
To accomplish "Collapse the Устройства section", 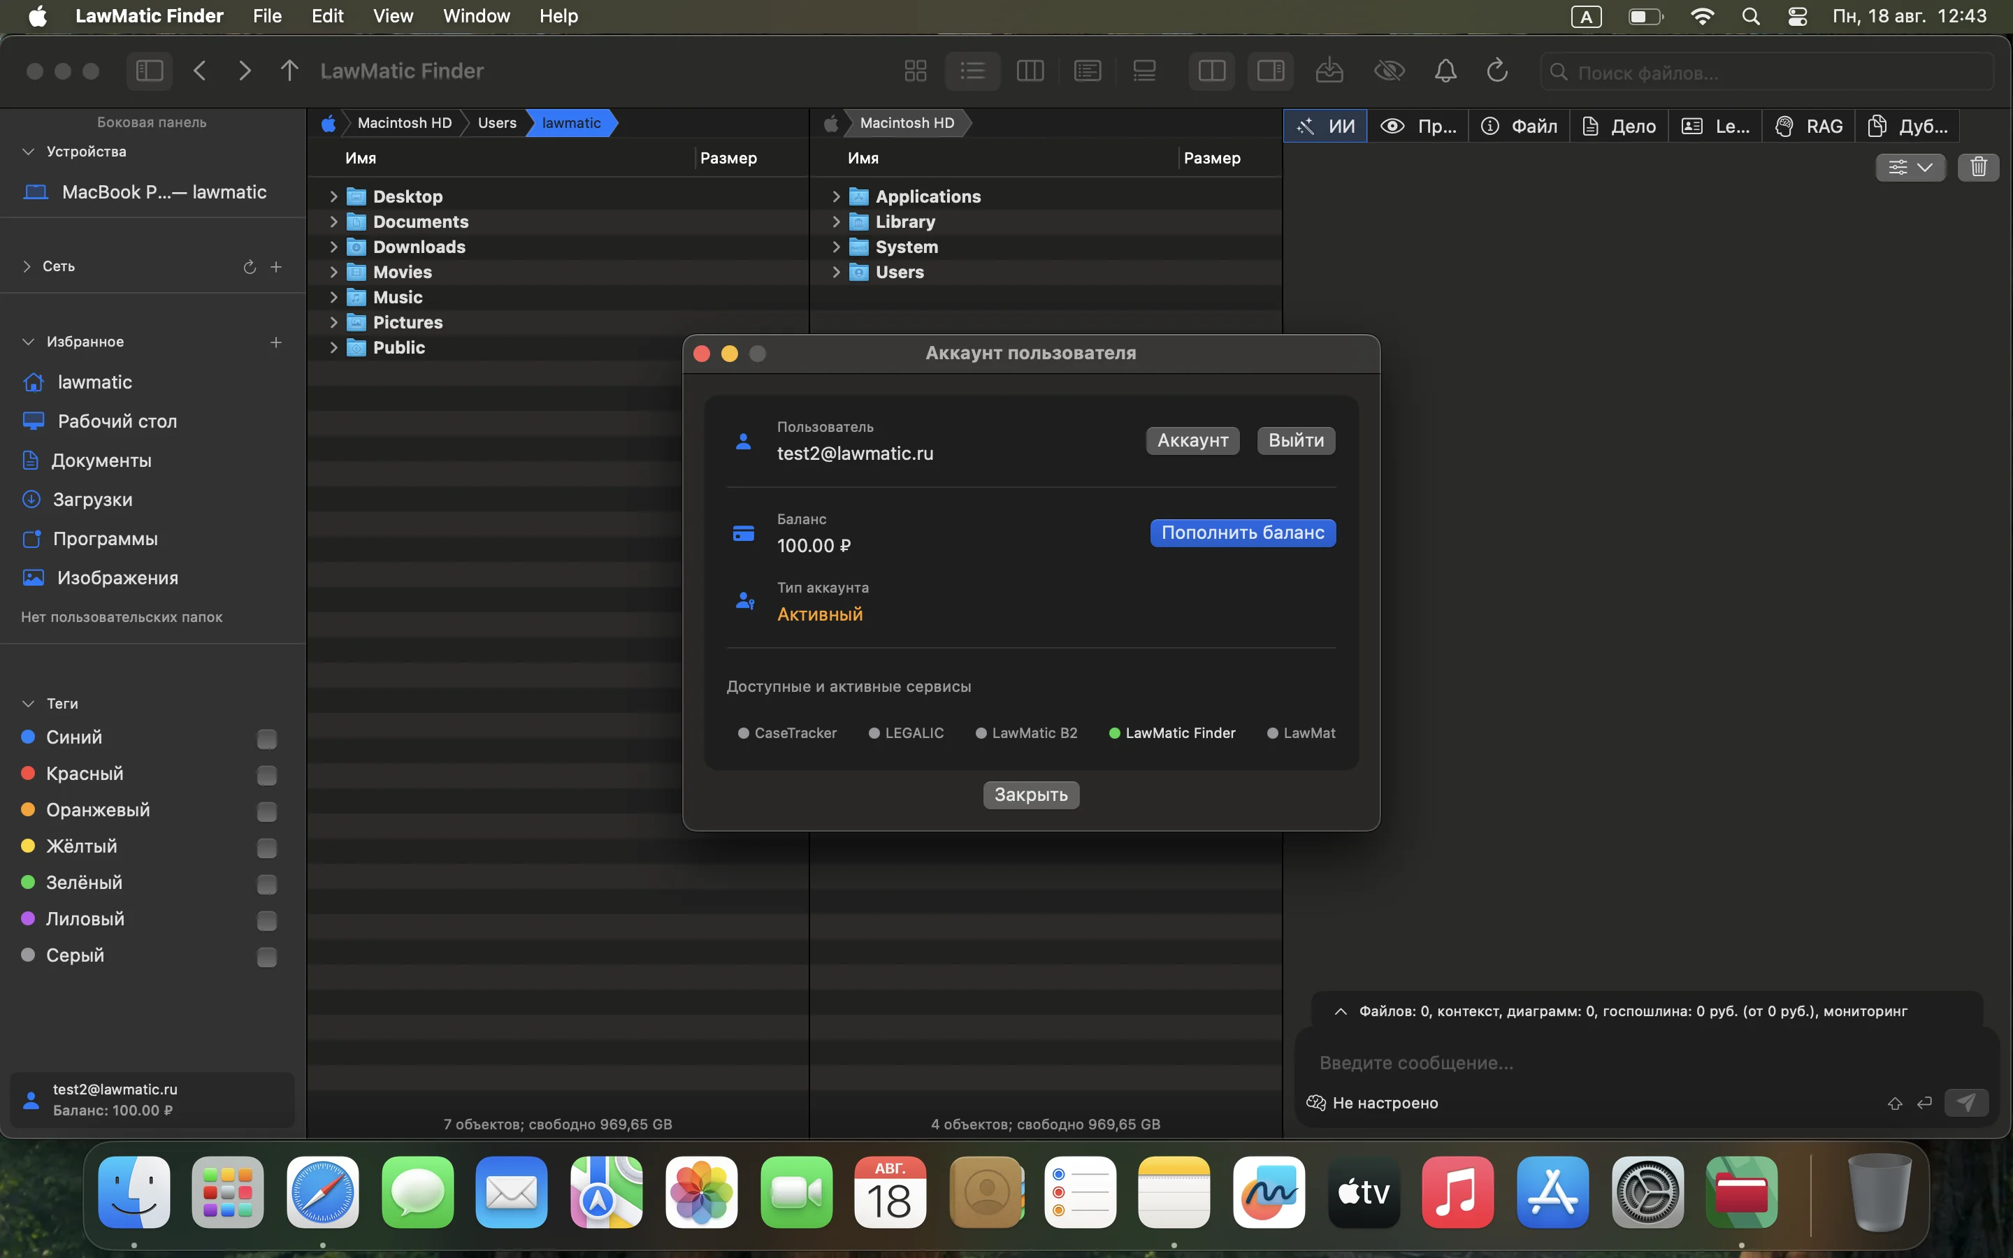I will (x=28, y=152).
